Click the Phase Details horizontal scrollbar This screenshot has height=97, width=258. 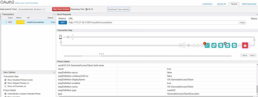tap(156, 96)
